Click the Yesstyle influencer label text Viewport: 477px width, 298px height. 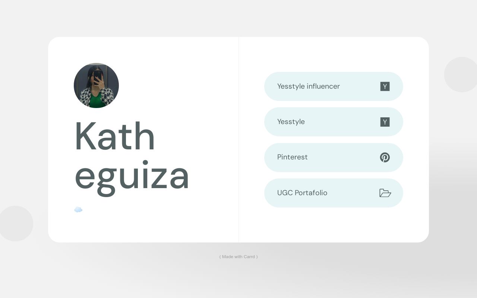pos(308,86)
